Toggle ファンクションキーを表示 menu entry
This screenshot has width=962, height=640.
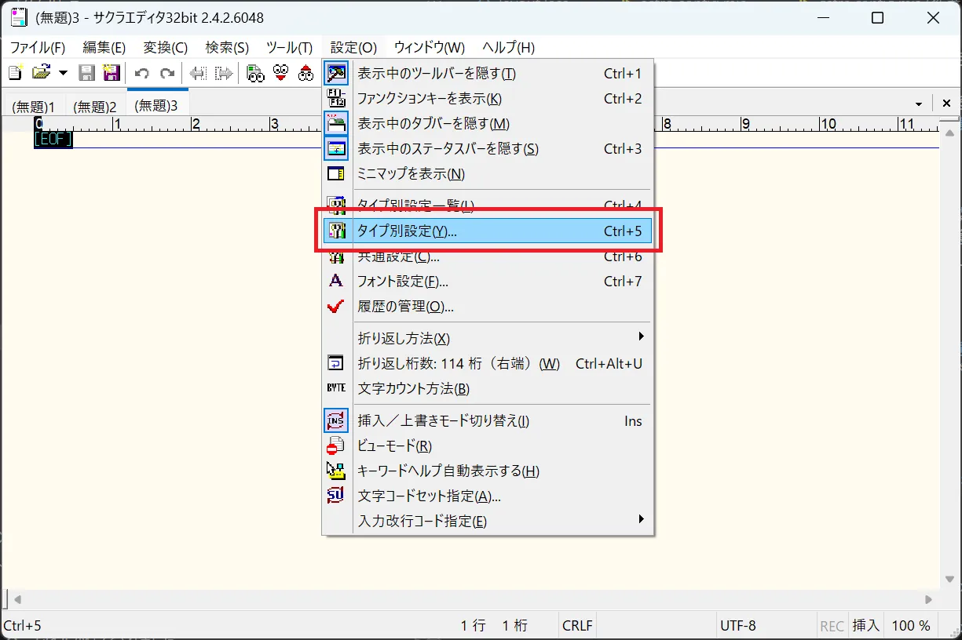(488, 99)
